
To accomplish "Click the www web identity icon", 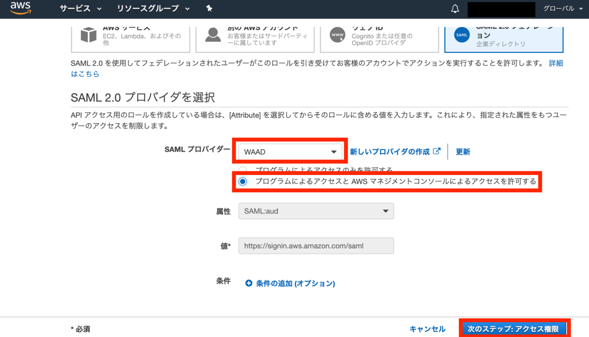I will [337, 35].
